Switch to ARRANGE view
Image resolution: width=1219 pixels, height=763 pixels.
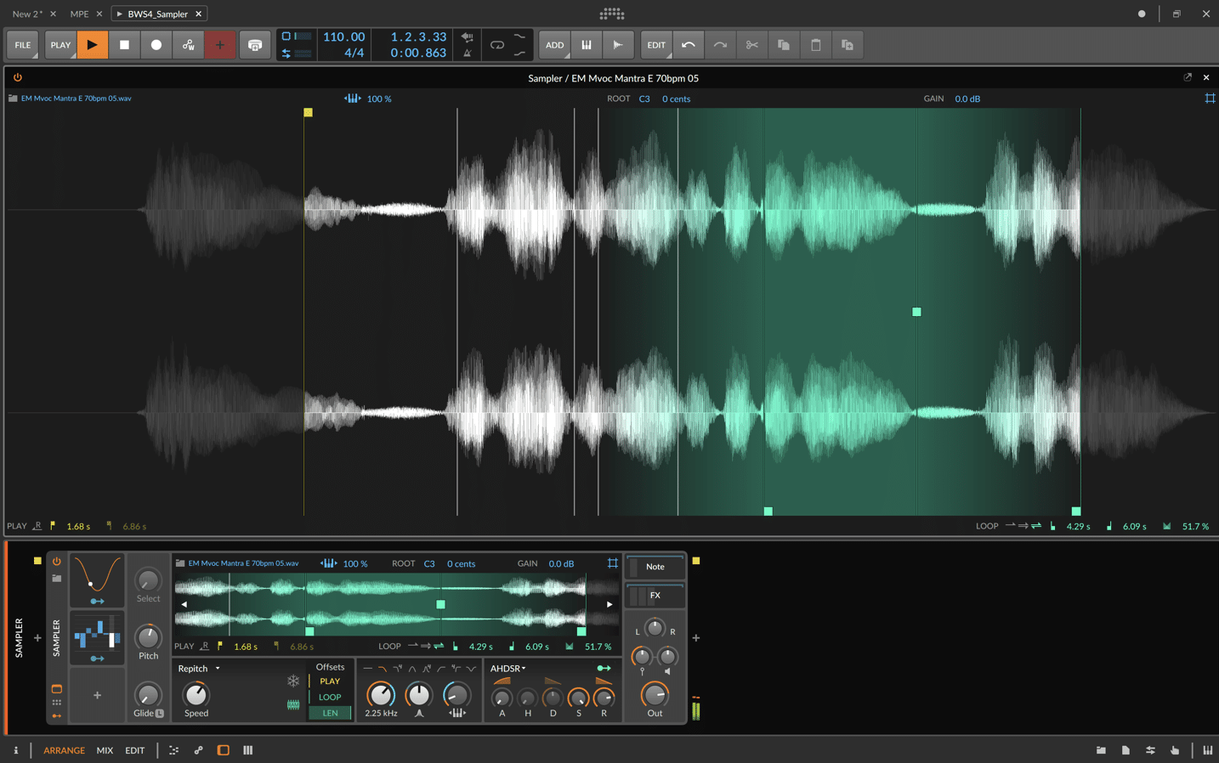pyautogui.click(x=64, y=750)
